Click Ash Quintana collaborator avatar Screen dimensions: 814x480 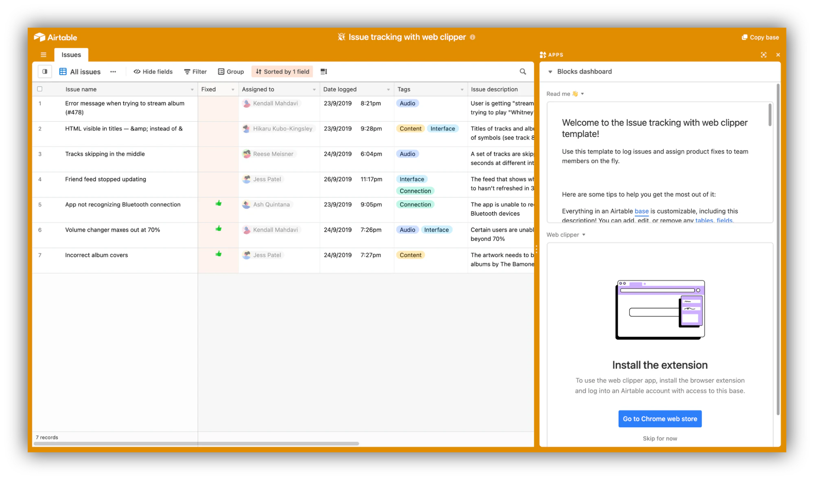click(246, 204)
